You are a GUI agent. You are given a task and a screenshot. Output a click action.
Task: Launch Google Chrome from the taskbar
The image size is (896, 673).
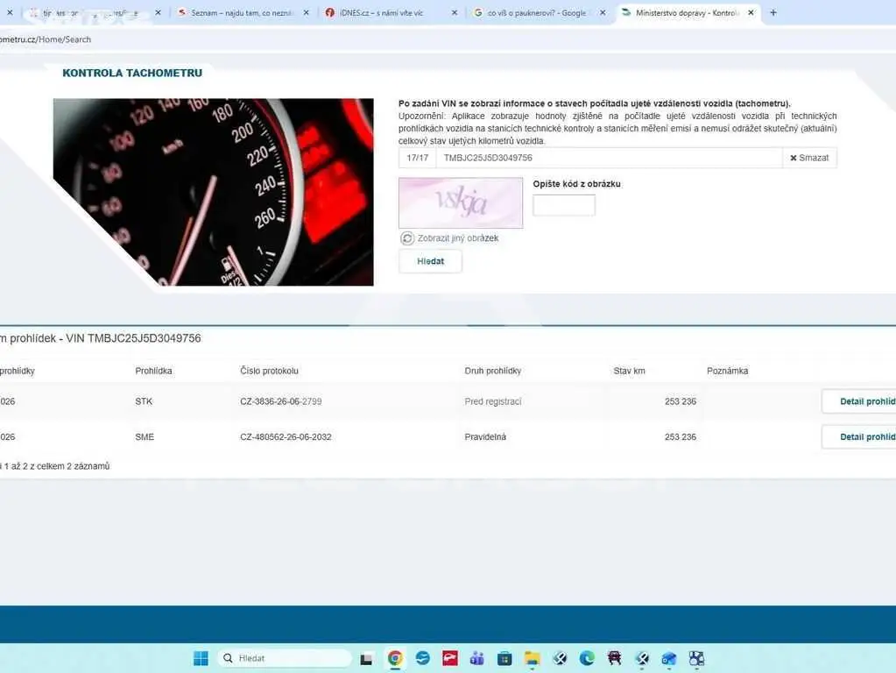(395, 658)
